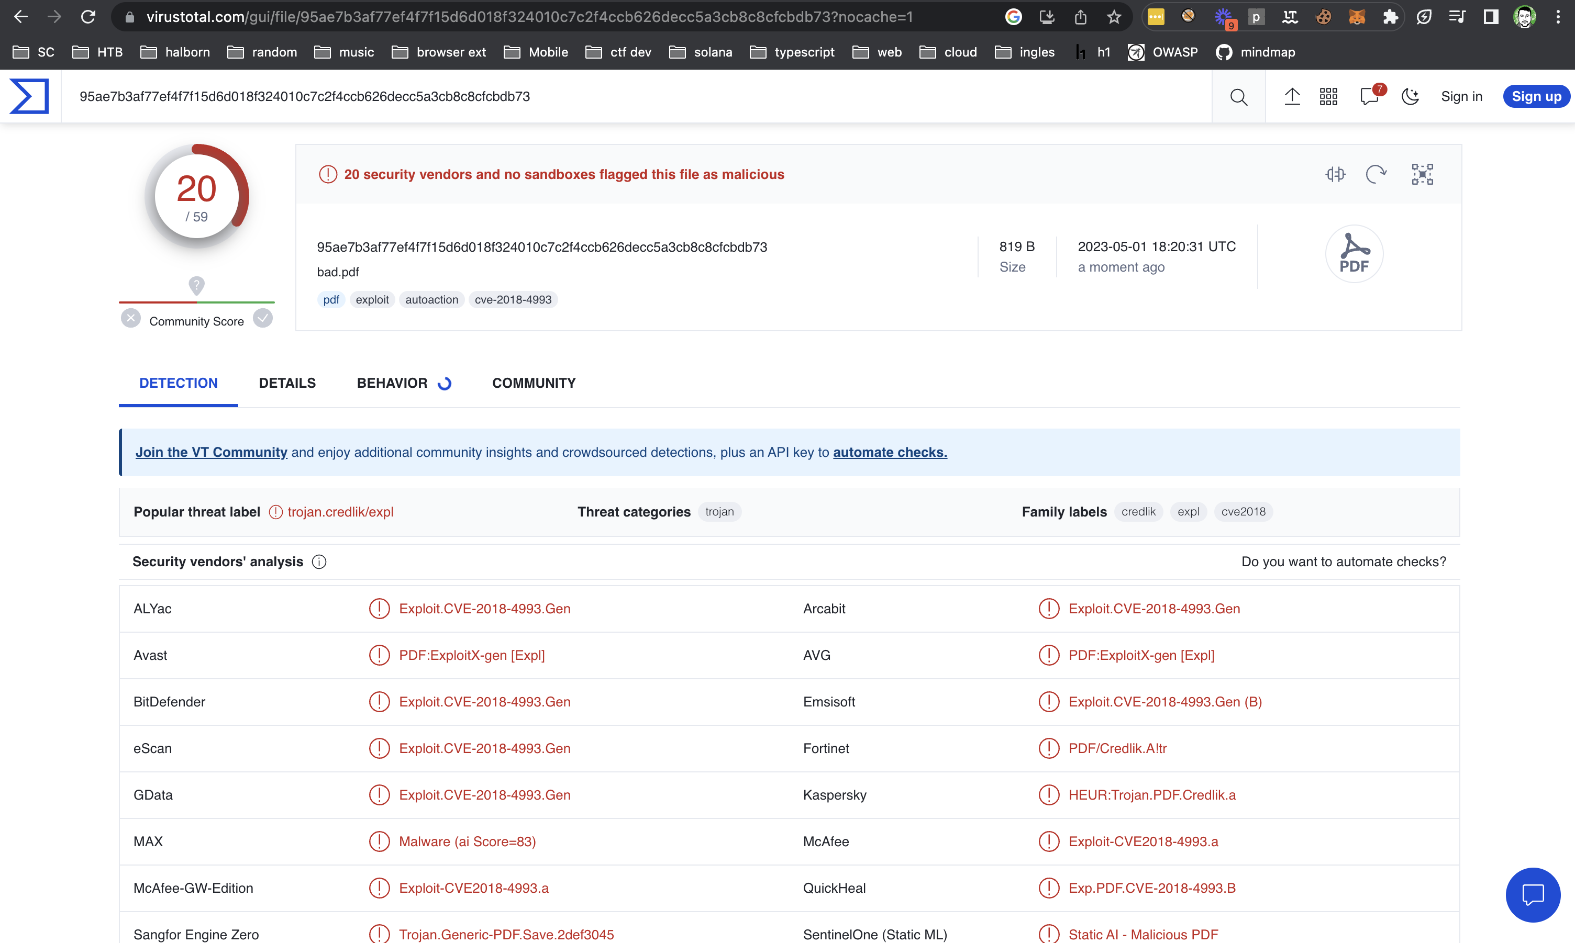Screen dimensions: 1575x943
Task: Click the Sign up button
Action: click(x=1536, y=97)
